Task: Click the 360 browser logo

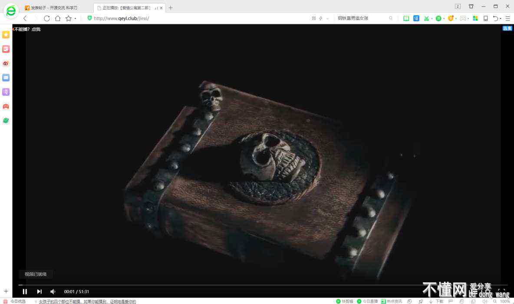Action: (x=11, y=10)
